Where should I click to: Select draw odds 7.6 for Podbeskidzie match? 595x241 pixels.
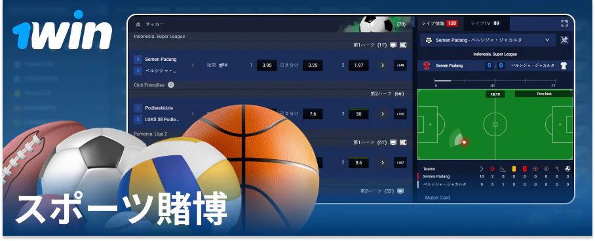313,114
